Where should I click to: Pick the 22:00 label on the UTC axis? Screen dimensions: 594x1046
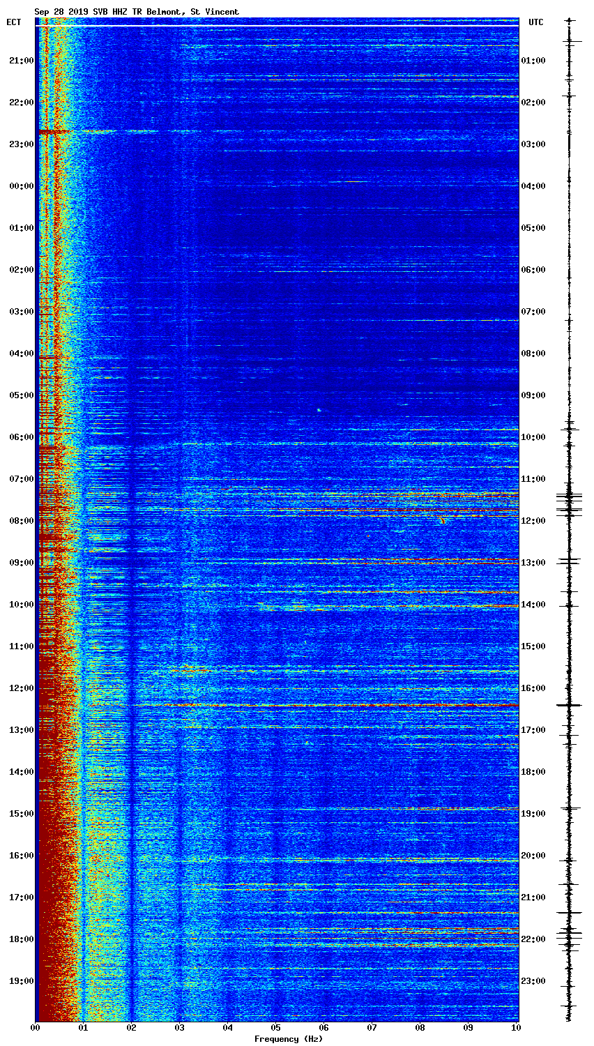(534, 939)
